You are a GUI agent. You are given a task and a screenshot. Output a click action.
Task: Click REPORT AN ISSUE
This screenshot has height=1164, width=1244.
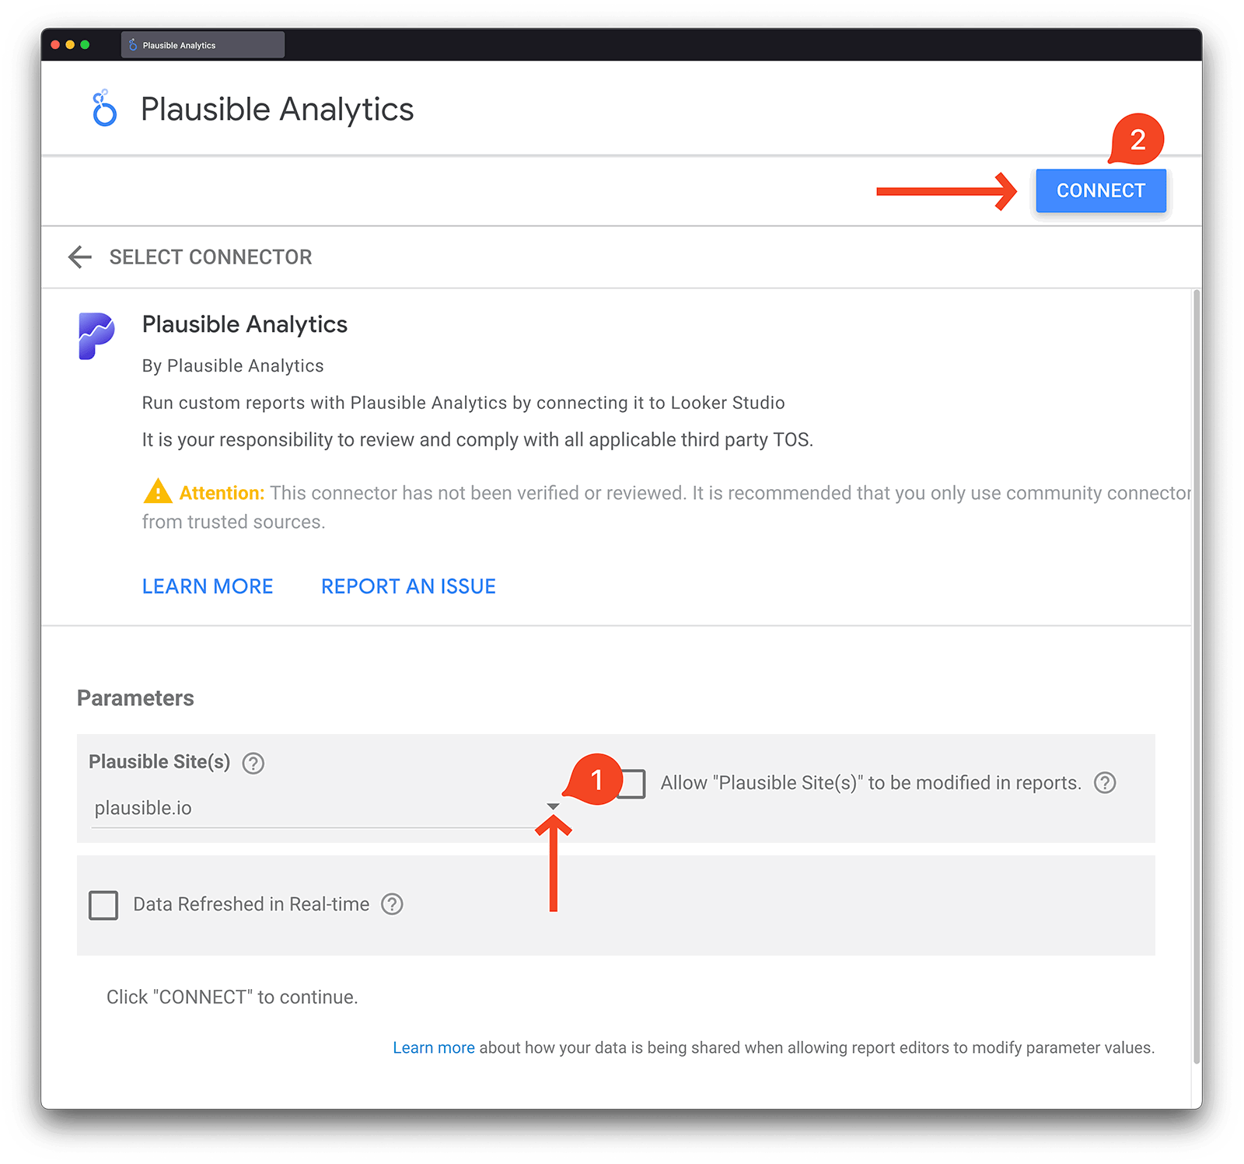click(407, 585)
